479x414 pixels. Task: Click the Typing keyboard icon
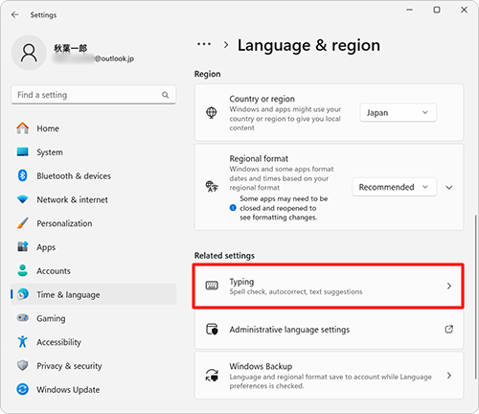[212, 286]
